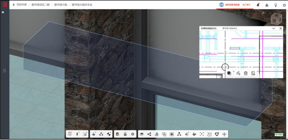
Task: Expand breadcrumb triangle before 项目列表
Action: coord(14,5)
